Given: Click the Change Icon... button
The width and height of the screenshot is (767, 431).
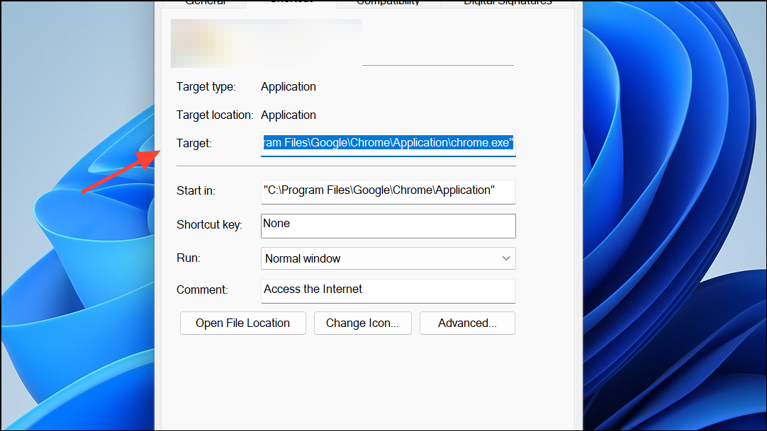Looking at the screenshot, I should (362, 323).
